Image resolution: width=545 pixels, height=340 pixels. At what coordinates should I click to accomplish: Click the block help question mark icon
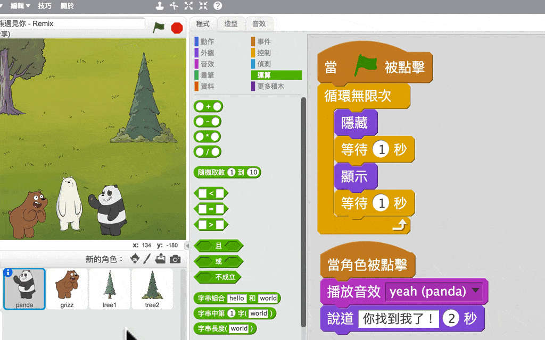(x=218, y=5)
